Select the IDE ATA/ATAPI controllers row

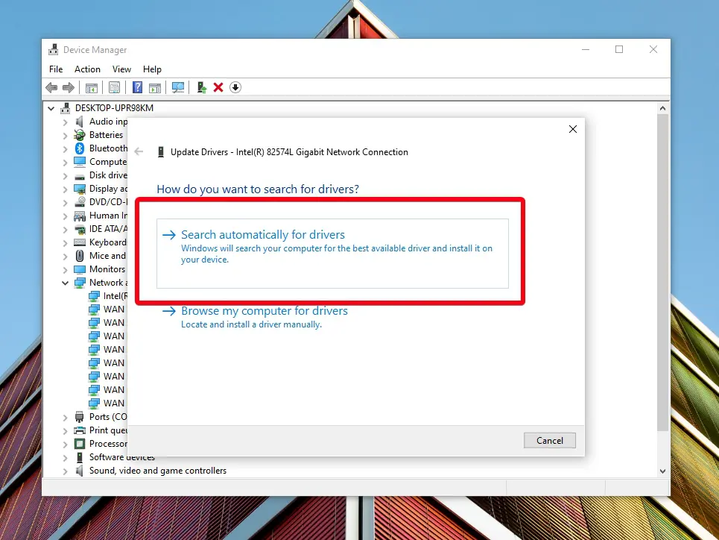point(101,229)
